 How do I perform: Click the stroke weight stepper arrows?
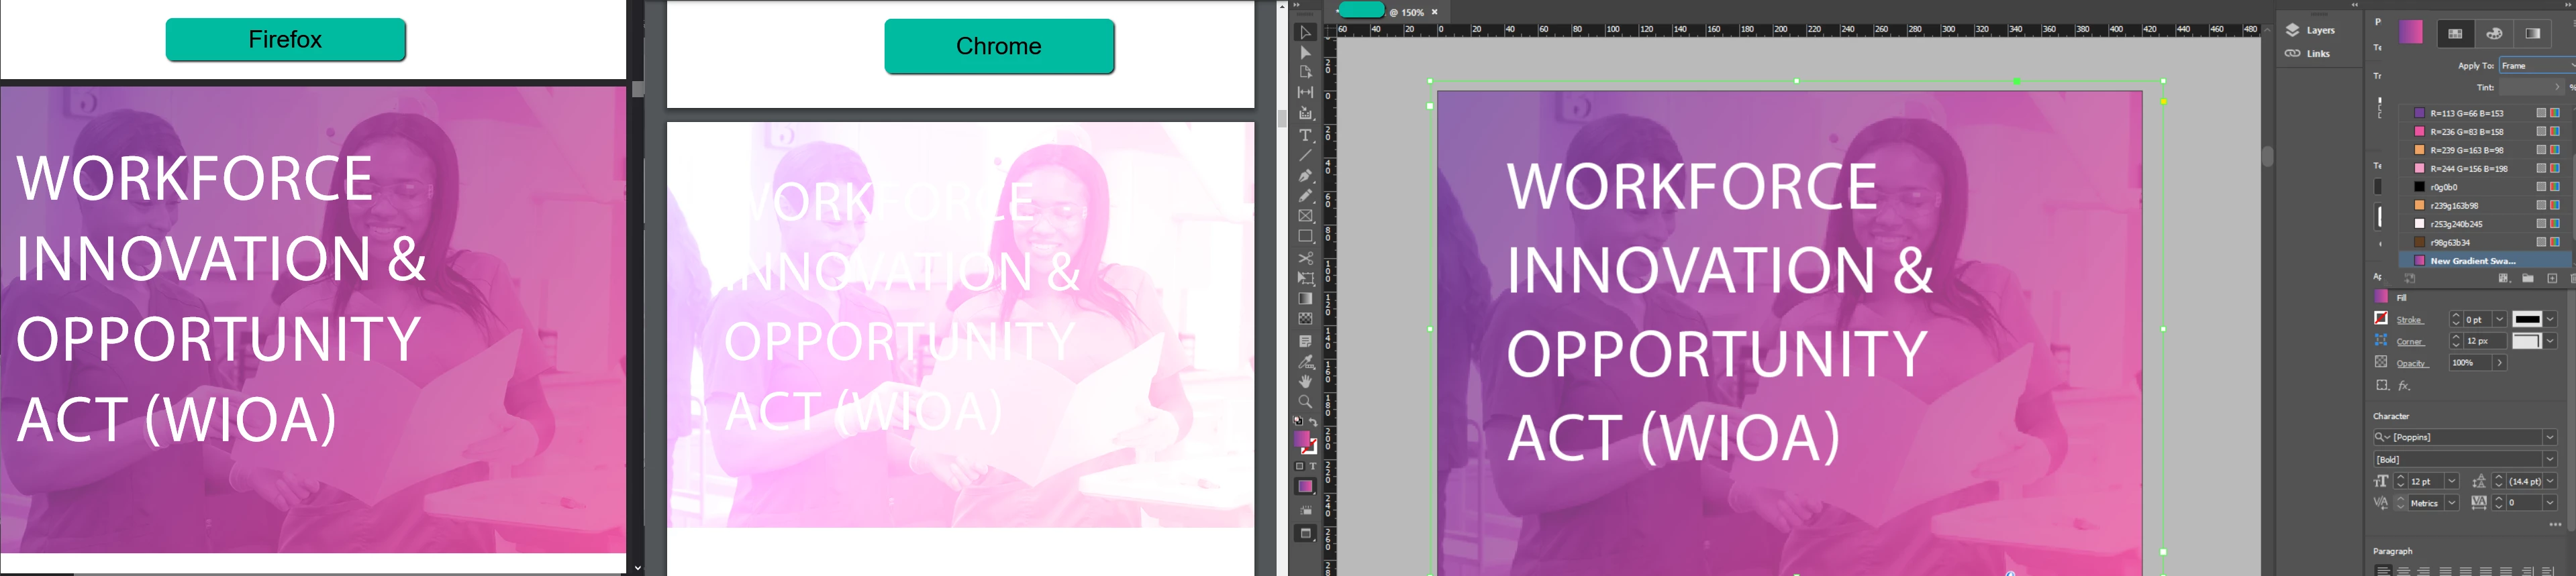(2455, 319)
